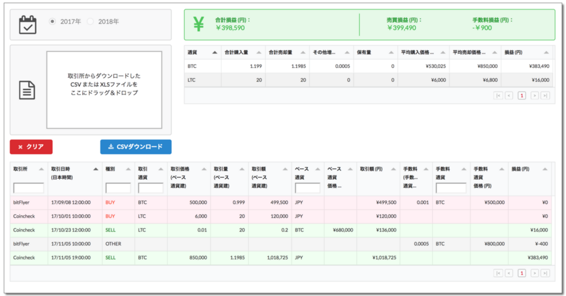
Task: Click the red クリア button
Action: 31,147
